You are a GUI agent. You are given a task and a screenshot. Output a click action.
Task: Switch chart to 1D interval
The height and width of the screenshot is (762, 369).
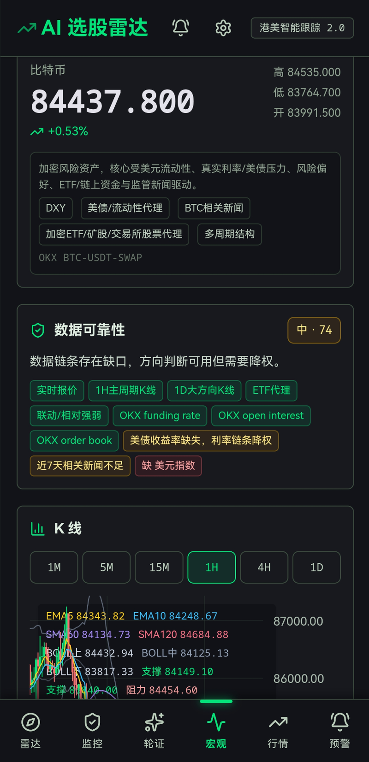coord(317,567)
